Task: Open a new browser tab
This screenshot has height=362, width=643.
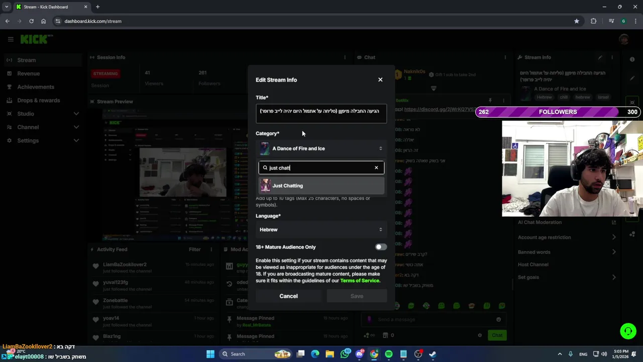Action: coord(97,7)
